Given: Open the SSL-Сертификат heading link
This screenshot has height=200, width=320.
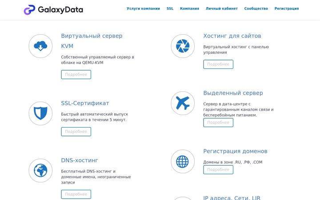Looking at the screenshot, I should 85,103.
